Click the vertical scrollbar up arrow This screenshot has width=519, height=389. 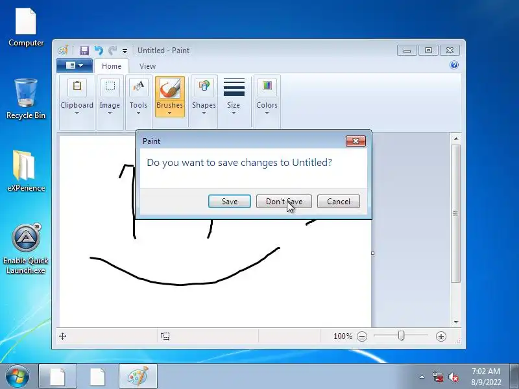456,139
